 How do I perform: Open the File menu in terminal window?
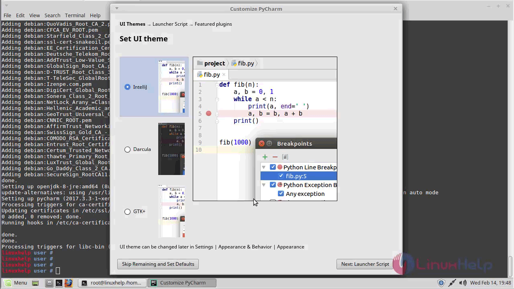pyautogui.click(x=7, y=15)
